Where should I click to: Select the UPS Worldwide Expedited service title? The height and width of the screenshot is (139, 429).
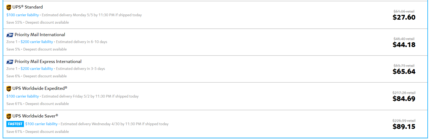40,88
